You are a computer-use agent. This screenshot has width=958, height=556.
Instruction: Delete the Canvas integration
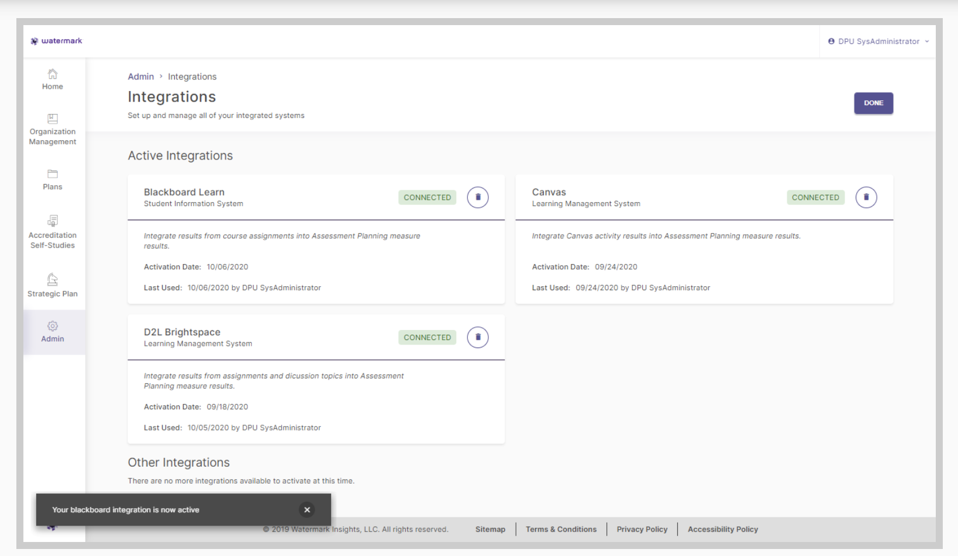(866, 197)
